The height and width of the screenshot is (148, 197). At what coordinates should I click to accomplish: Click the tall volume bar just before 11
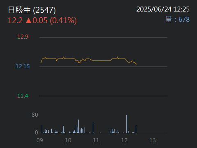(93, 127)
